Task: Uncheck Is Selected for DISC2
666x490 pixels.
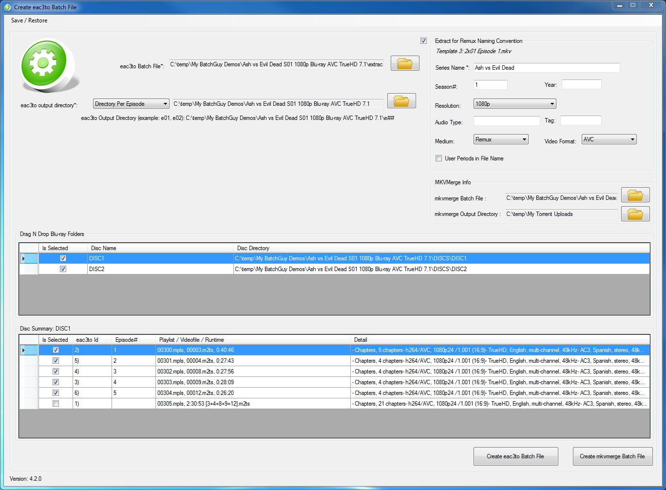Action: [x=63, y=269]
